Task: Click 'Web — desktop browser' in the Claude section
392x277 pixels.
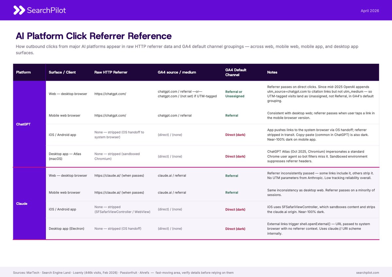Action: [x=68, y=176]
